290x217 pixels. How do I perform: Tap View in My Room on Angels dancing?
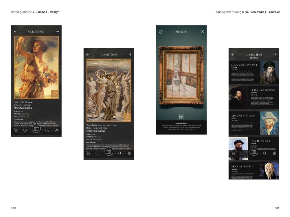click(x=127, y=117)
